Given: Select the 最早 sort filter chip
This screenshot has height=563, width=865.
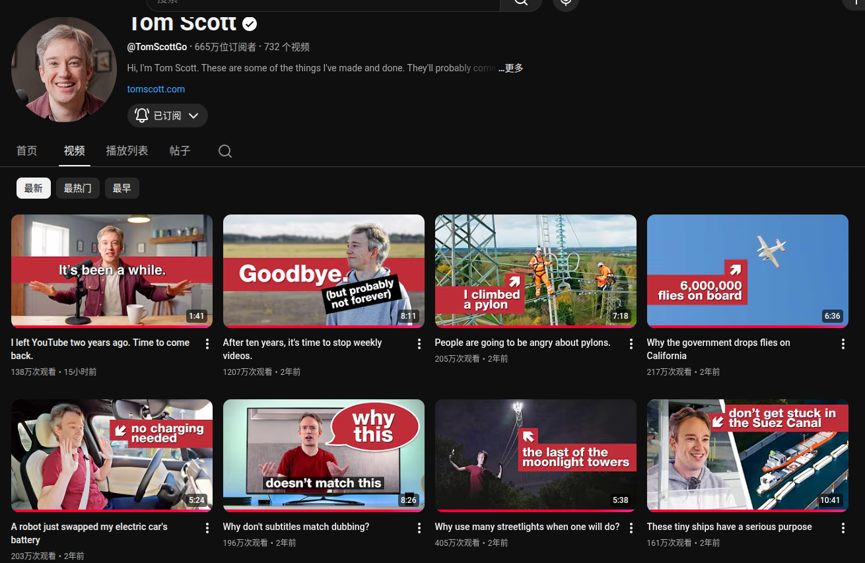Looking at the screenshot, I should pos(121,188).
